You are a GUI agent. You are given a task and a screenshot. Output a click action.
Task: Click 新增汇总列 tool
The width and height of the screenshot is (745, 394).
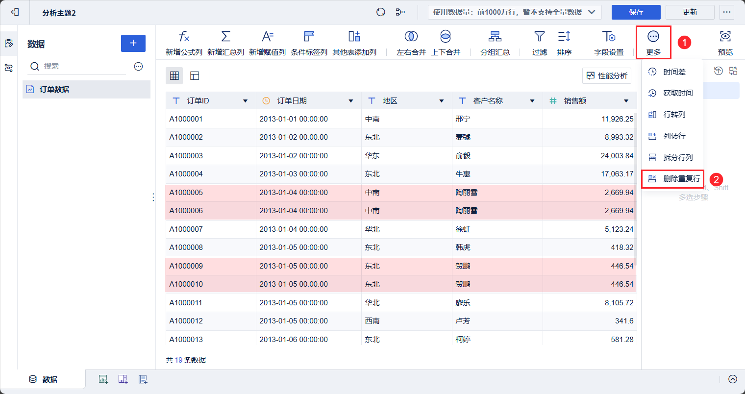point(225,43)
